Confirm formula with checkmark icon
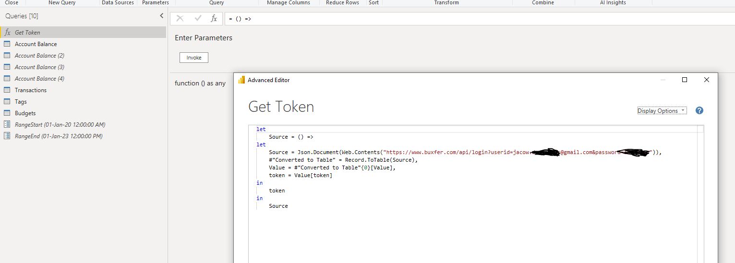This screenshot has height=263, width=735. 198,18
